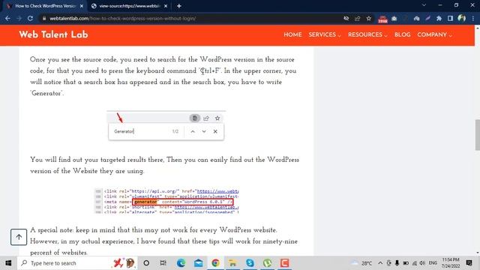Open Skype from the taskbar
This screenshot has width=480, height=270.
pyautogui.click(x=250, y=263)
